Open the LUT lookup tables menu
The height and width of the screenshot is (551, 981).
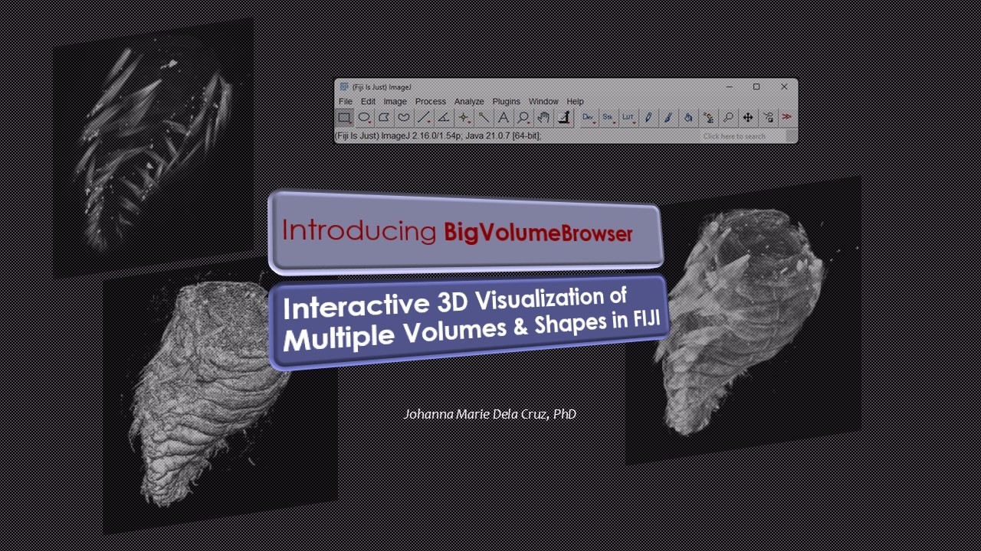pyautogui.click(x=628, y=118)
